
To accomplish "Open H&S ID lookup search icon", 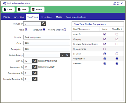I will (35, 61).
